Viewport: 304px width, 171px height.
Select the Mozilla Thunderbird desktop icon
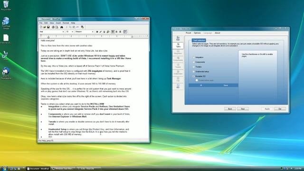[x=6, y=73]
